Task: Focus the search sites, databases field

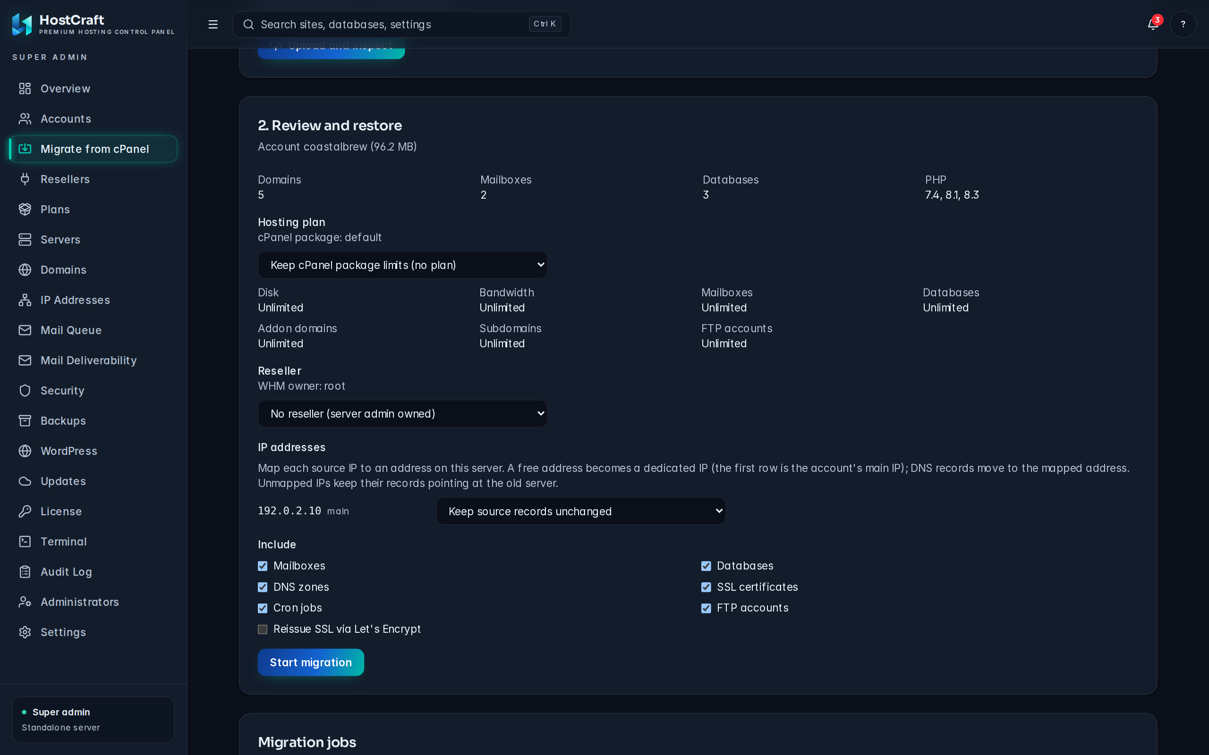Action: point(402,25)
